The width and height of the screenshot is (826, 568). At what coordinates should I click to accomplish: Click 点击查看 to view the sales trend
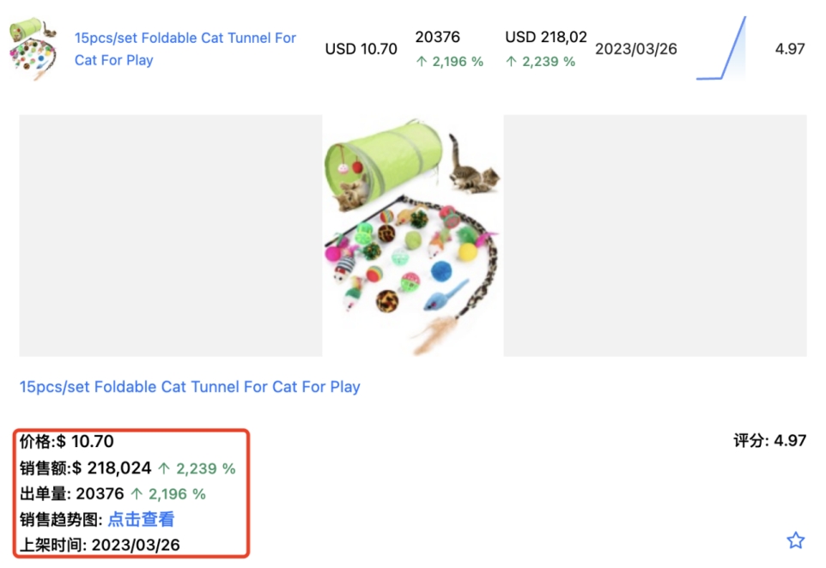(141, 520)
